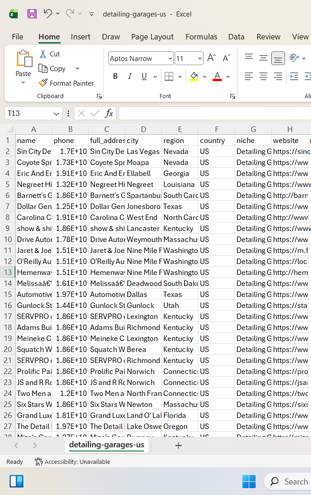
Task: Click the Insert Function fx icon
Action: (109, 113)
